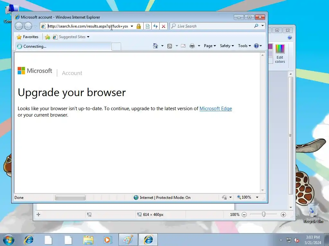The image size is (329, 246).
Task: Open the recent pages dropdown arrow
Action: point(35,26)
